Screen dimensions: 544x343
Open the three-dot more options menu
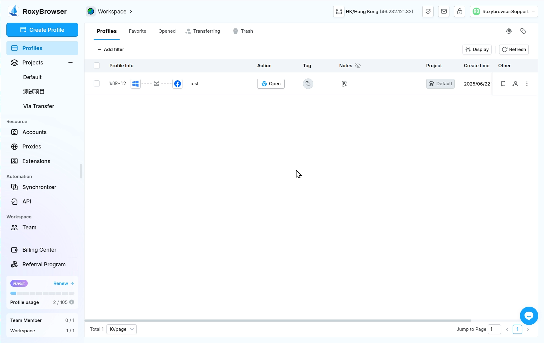click(527, 84)
